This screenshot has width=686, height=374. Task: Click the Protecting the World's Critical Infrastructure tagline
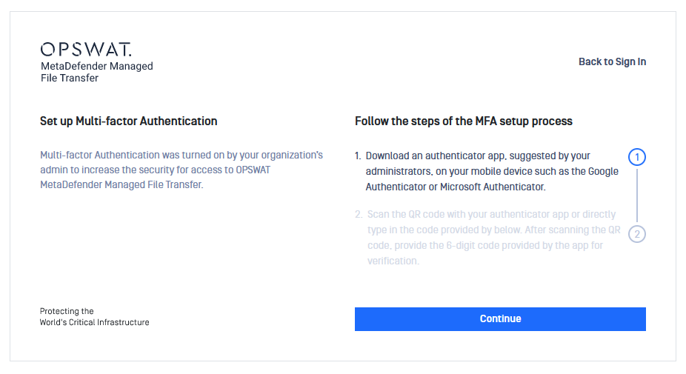click(95, 317)
